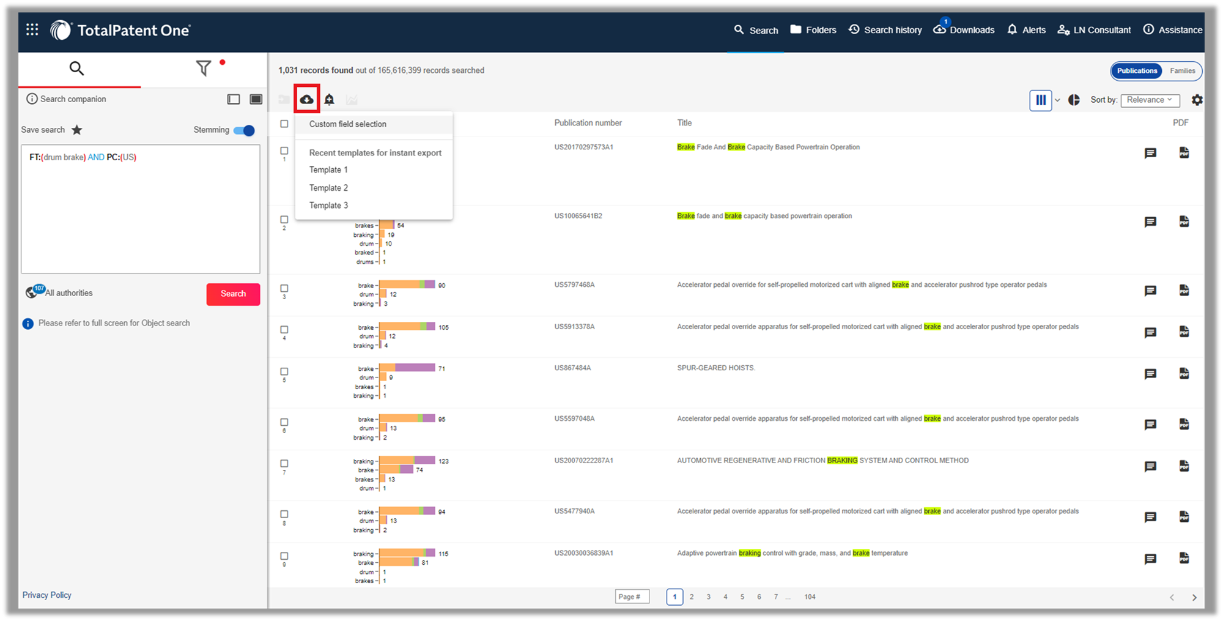Open LN Consultant in top navigation

(x=1094, y=30)
